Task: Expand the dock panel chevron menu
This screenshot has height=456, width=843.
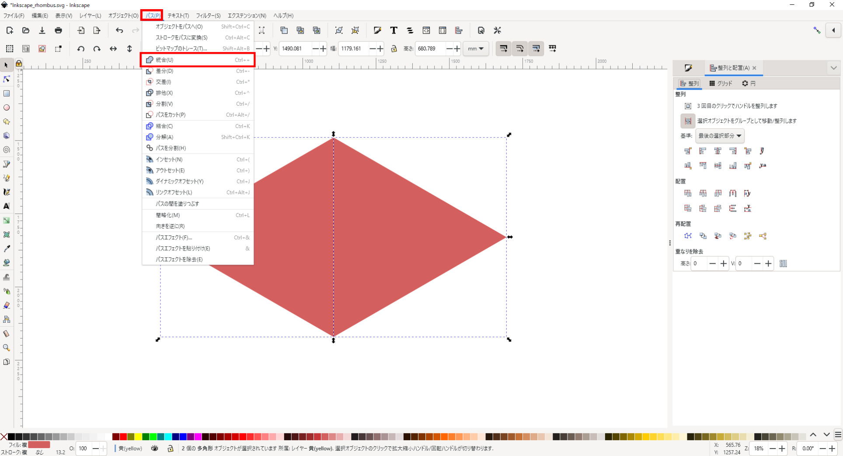Action: point(833,68)
